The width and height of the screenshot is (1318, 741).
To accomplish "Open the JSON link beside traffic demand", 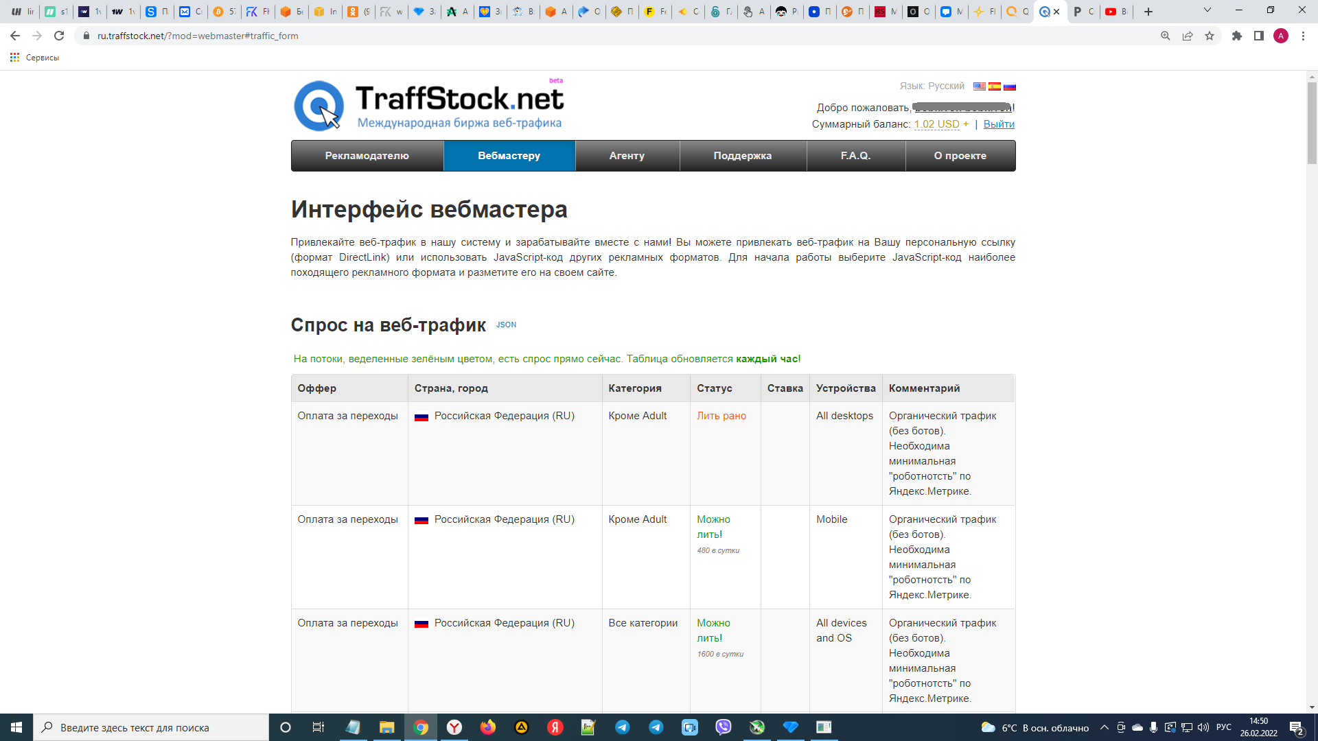I will 506,325.
